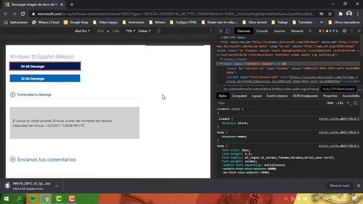Open DevTools customize three-dot menu
This screenshot has height=204, width=363.
(352, 31)
